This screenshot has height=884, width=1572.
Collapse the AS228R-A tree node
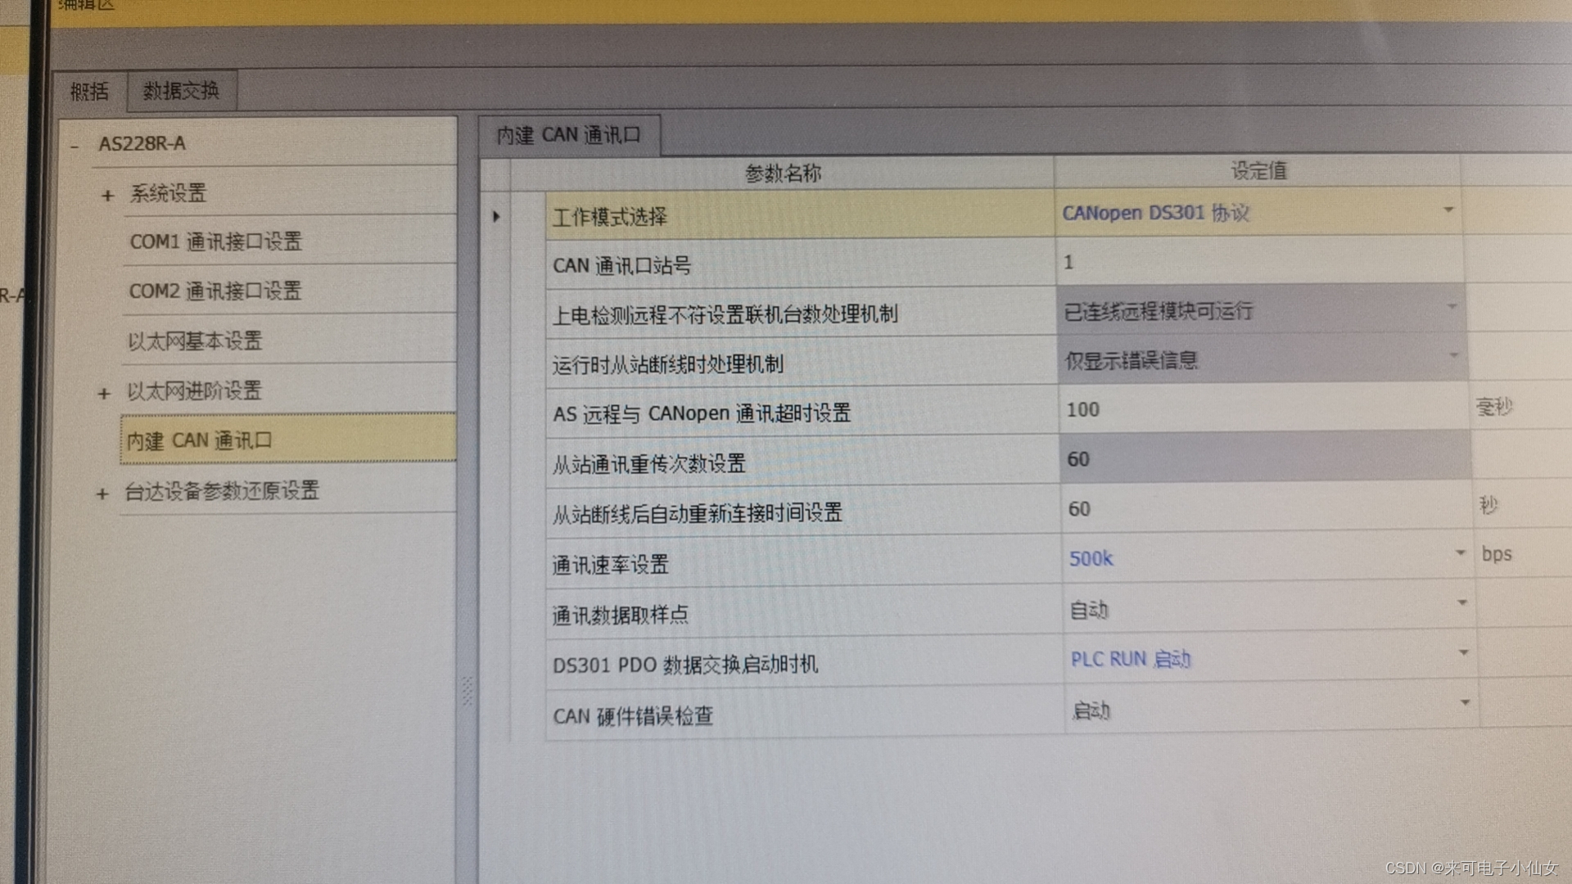coord(75,146)
